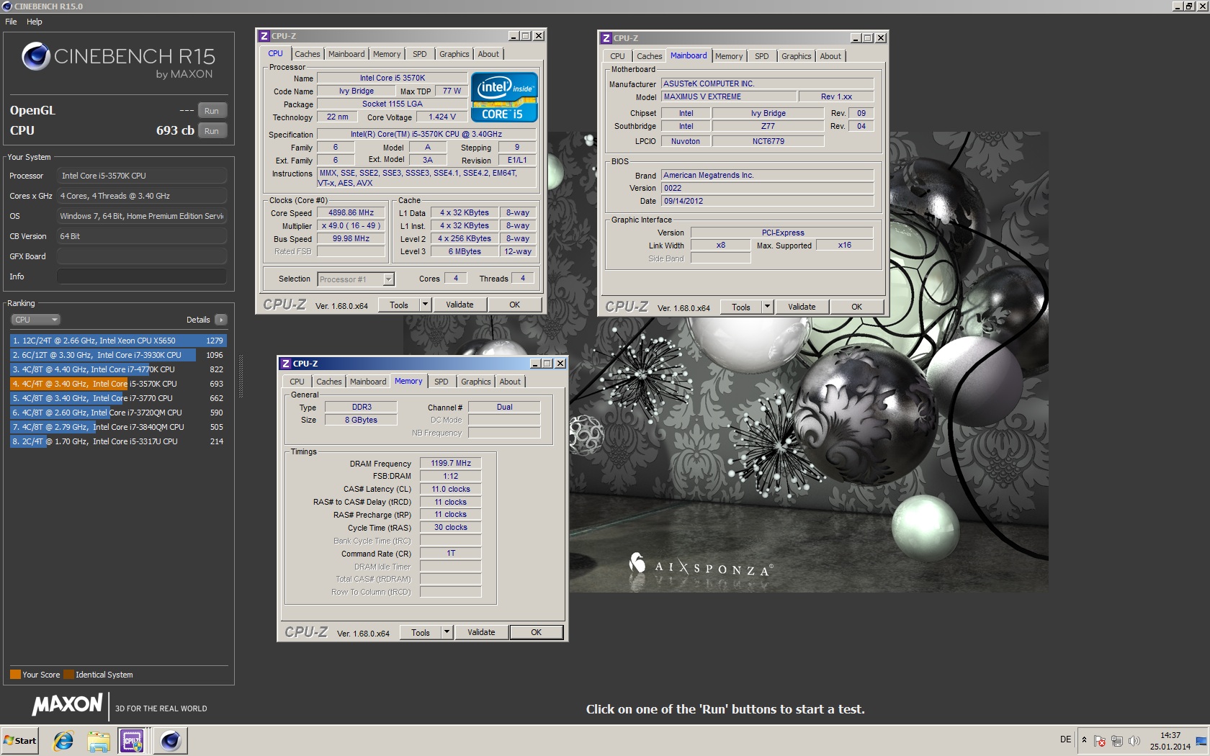
Task: Select ranking row Core i5-3570K CPU
Action: [x=118, y=384]
